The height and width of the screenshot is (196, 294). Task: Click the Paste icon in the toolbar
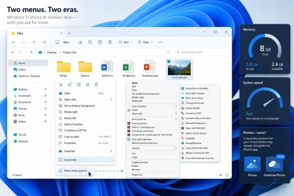[100, 42]
